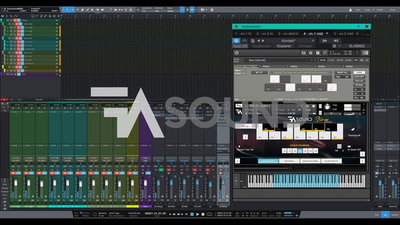This screenshot has height=225, width=400.
Task: Select Kontakt rack page 01-16
Action: point(322,61)
